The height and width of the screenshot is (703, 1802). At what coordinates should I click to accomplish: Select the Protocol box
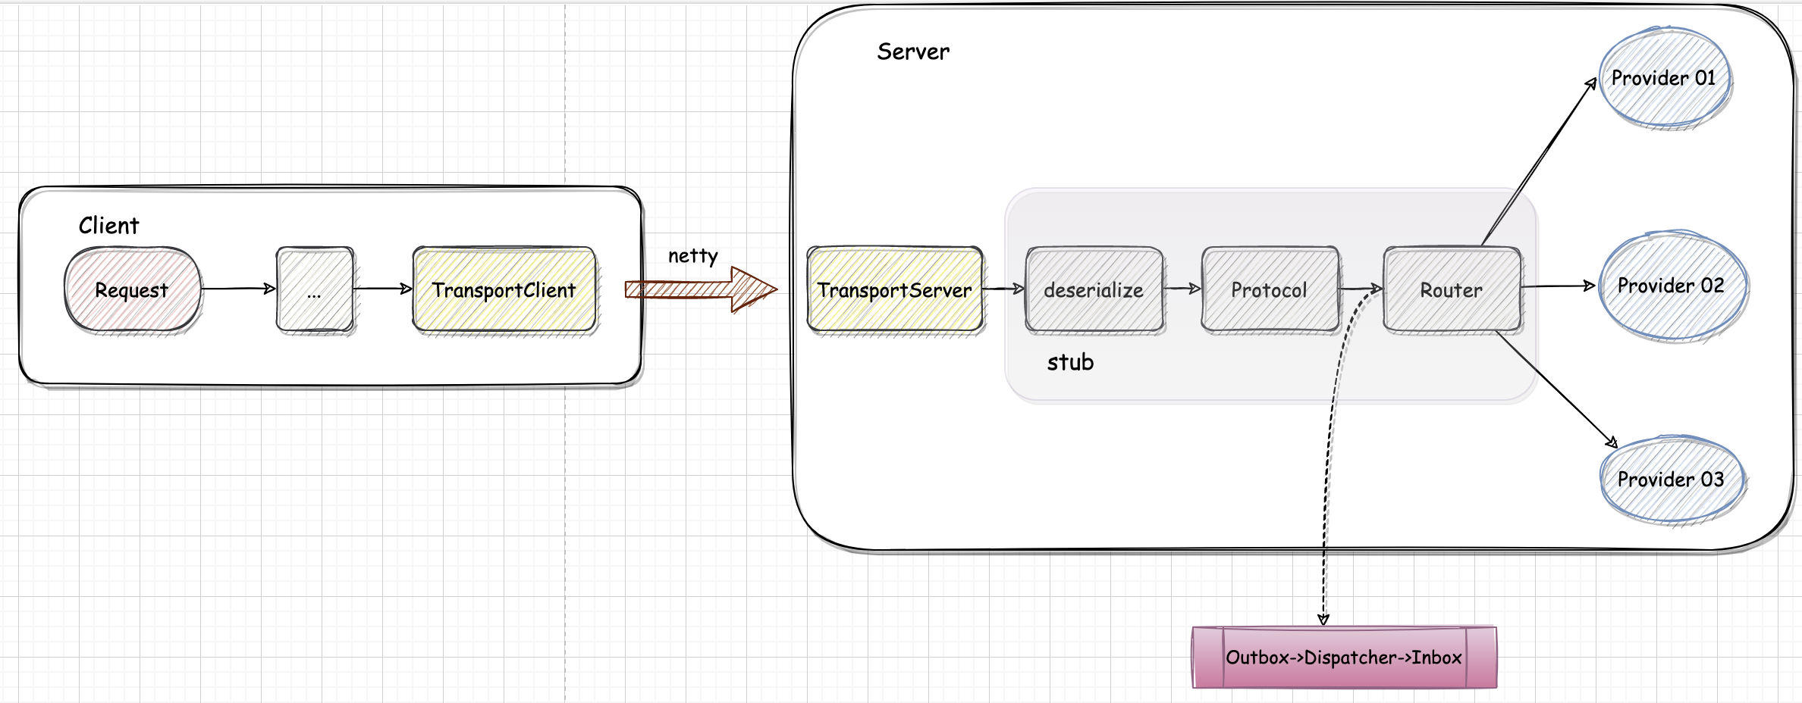[1270, 289]
